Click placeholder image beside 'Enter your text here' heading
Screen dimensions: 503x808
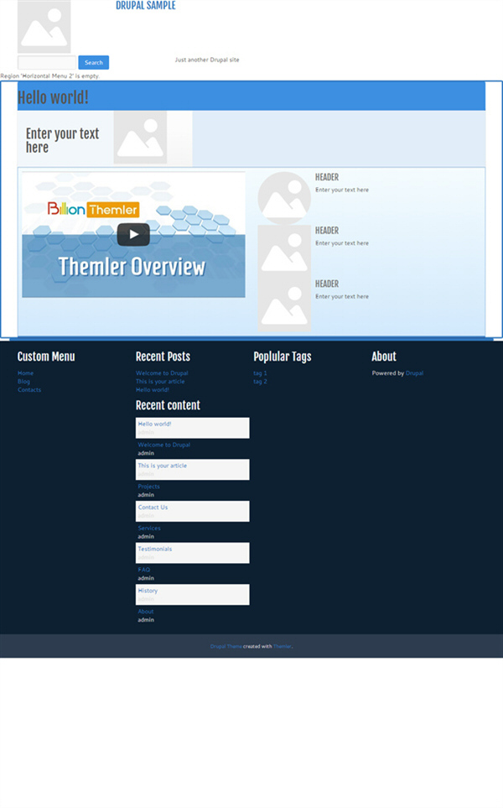140,138
